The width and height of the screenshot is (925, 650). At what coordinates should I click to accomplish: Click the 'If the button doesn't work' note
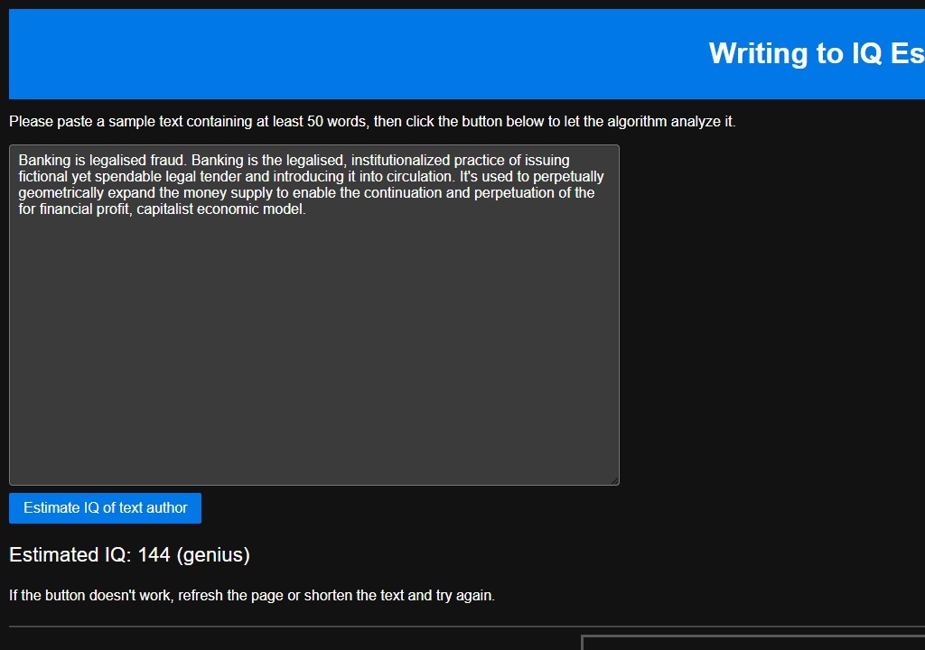[252, 595]
